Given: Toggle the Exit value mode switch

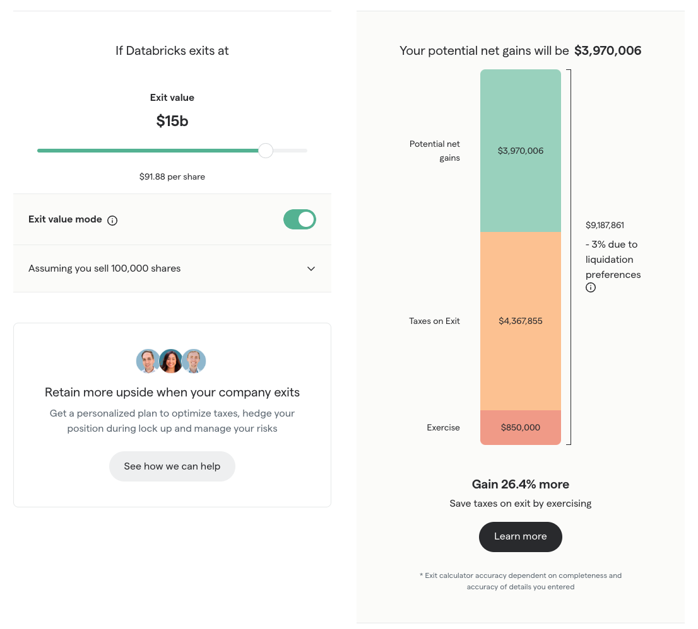Looking at the screenshot, I should (299, 219).
